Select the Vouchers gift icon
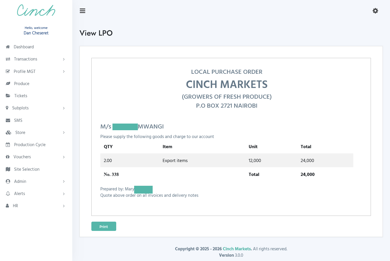Screen dimensions: 390x261 pyautogui.click(x=8, y=157)
